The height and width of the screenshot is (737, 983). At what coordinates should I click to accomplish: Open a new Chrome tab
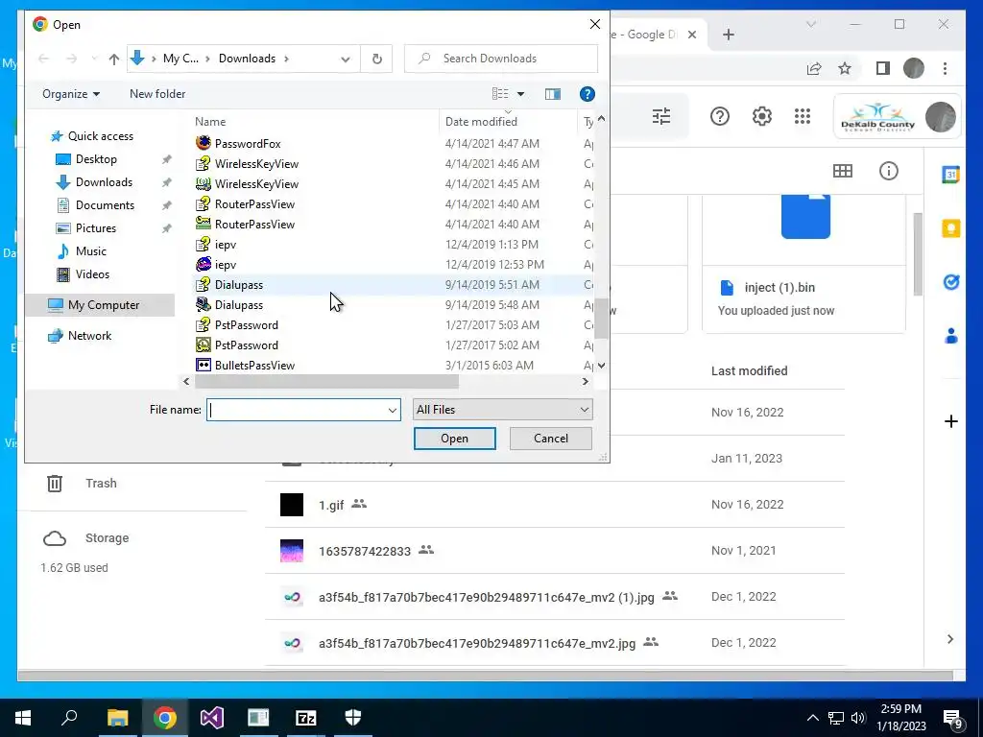tap(728, 35)
